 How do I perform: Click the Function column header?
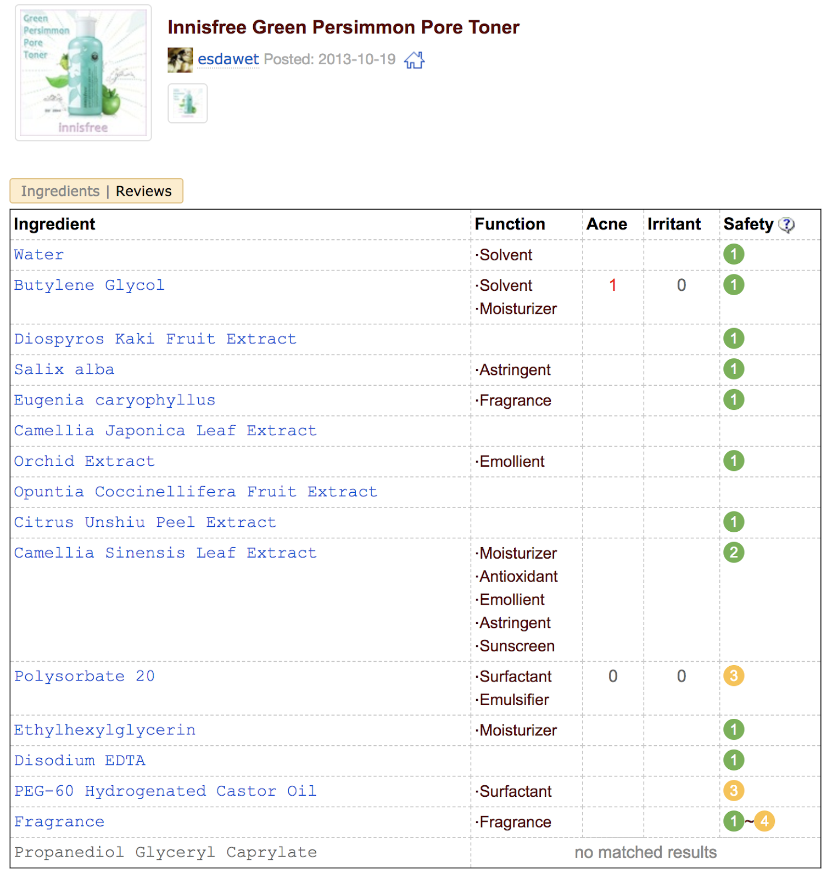510,224
